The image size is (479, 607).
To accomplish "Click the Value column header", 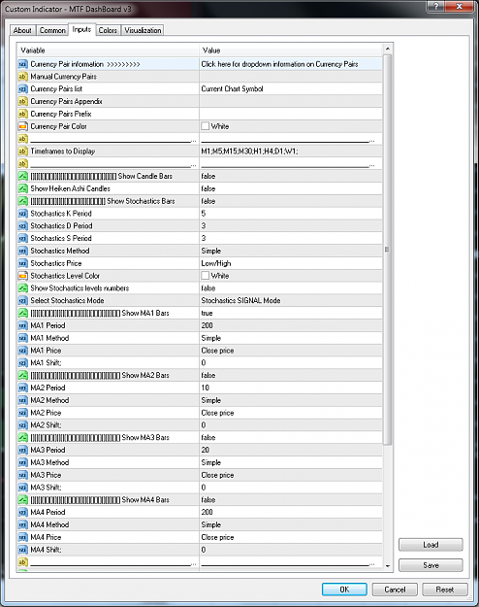I will (291, 51).
